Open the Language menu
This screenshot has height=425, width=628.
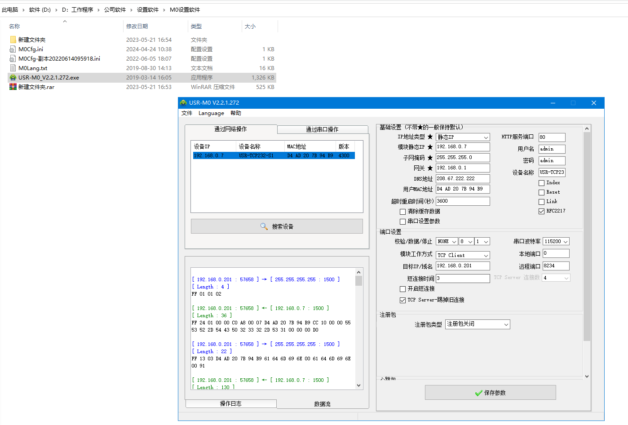click(211, 113)
